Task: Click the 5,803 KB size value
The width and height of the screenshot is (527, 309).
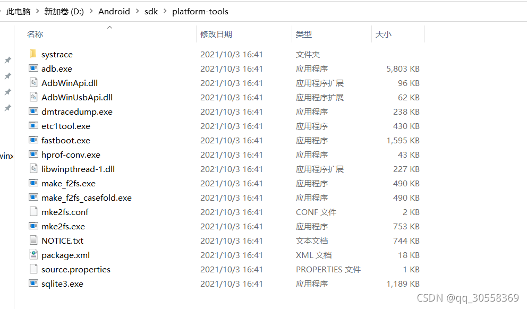Action: pyautogui.click(x=403, y=69)
